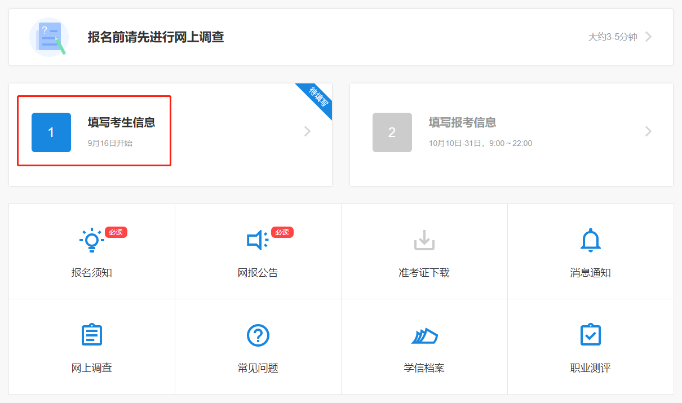Select the 职业测评 checkmark calendar icon
The image size is (682, 403).
(x=590, y=334)
